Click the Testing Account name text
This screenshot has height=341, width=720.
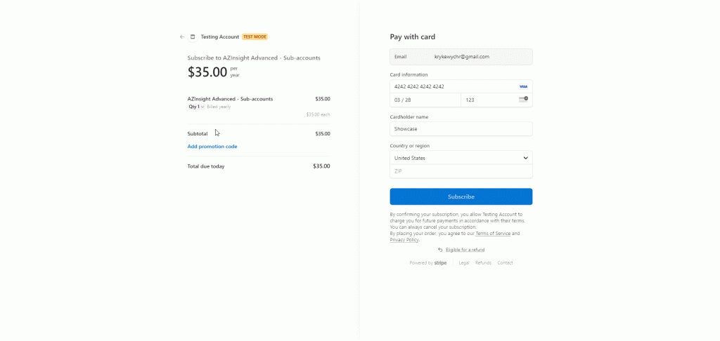(x=220, y=36)
